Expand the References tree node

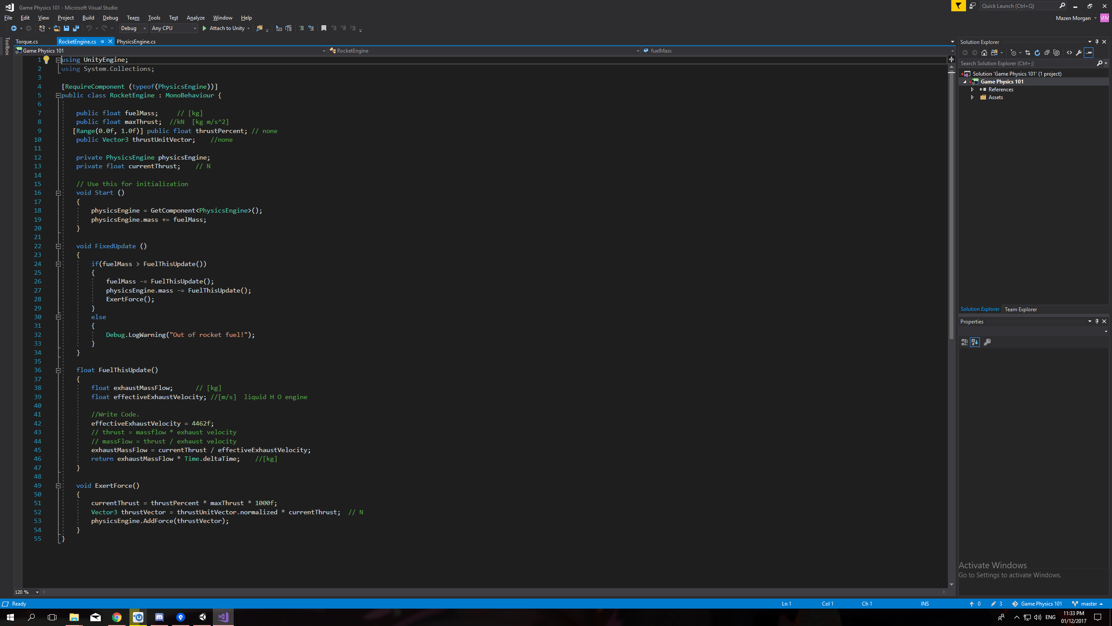(x=973, y=90)
